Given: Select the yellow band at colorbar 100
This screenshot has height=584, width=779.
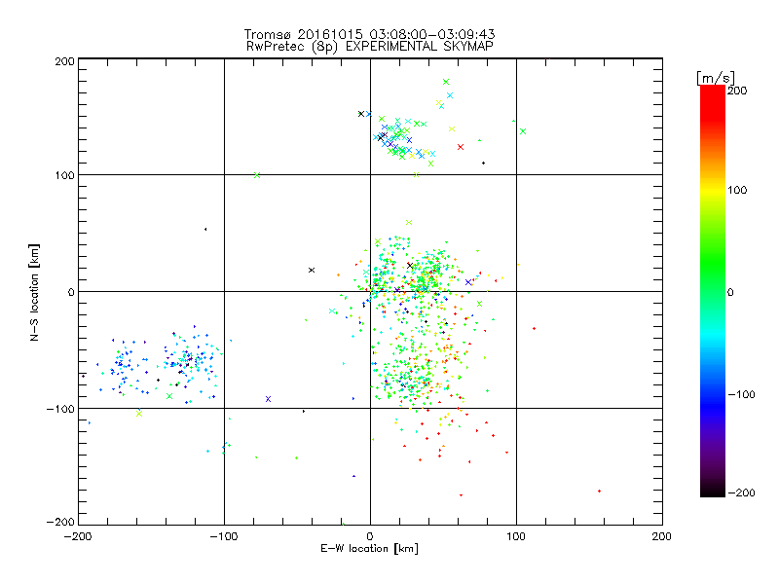Looking at the screenshot, I should point(713,190).
